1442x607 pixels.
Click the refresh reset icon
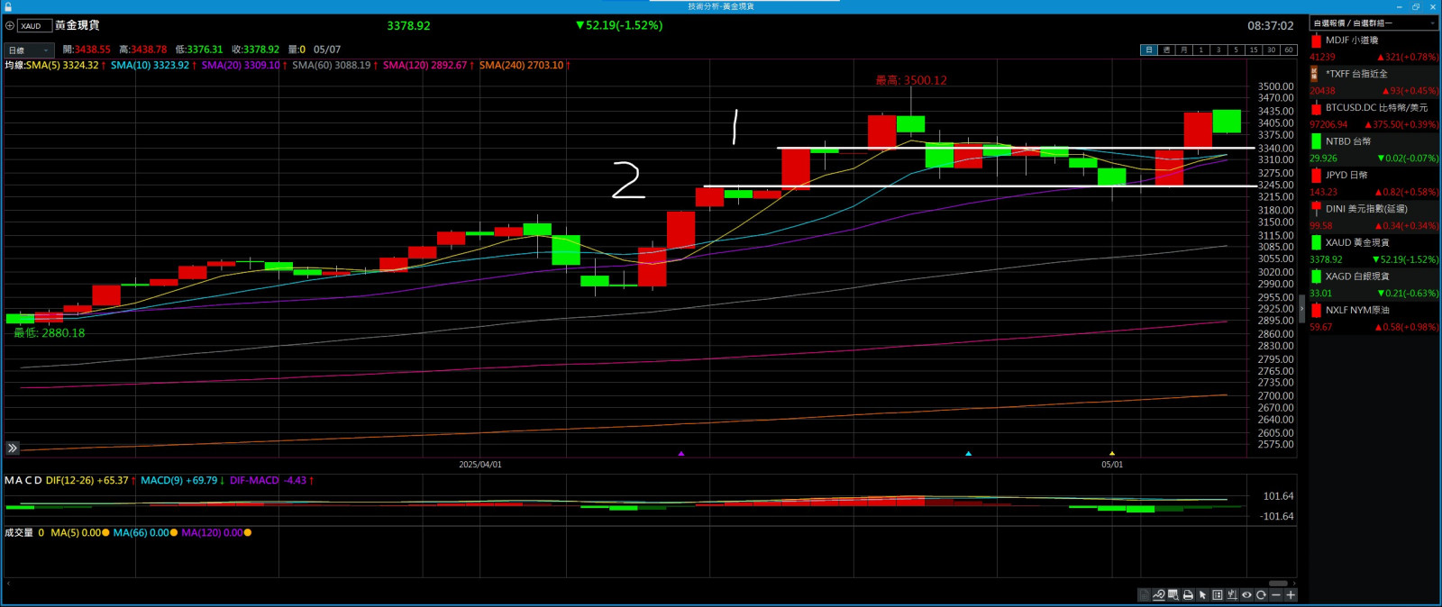click(1261, 595)
